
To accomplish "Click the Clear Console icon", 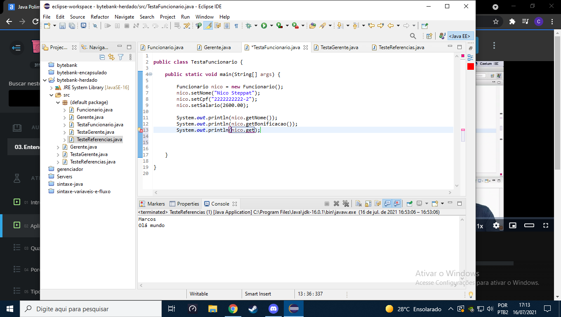I will coord(358,203).
